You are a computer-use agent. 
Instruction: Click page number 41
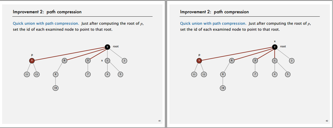[x=159, y=121]
